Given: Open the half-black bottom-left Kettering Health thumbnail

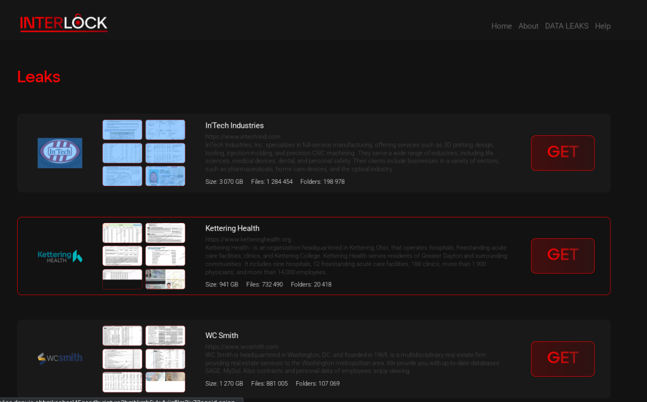Looking at the screenshot, I should tap(122, 279).
